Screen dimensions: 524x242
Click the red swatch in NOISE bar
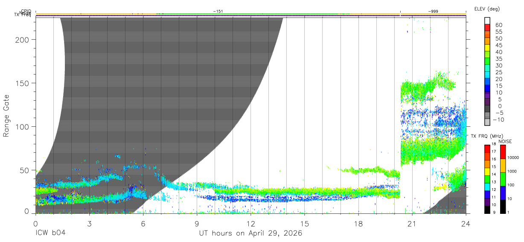tap(504, 152)
